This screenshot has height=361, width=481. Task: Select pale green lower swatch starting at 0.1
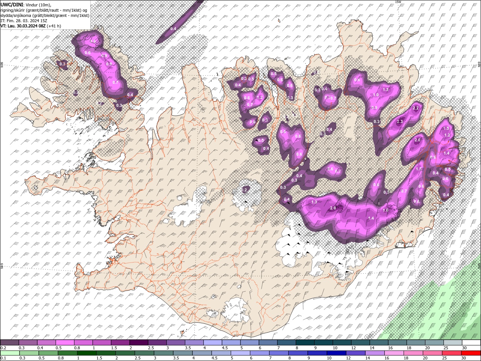click(10, 353)
